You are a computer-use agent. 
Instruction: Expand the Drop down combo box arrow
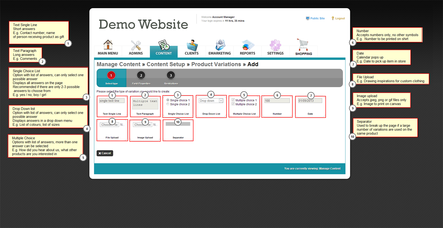(x=221, y=101)
